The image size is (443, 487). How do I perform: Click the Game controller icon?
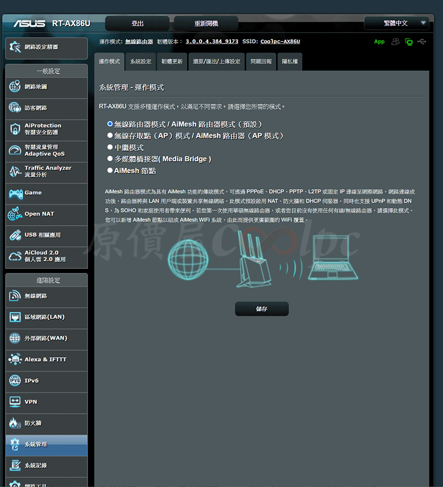coord(16,193)
